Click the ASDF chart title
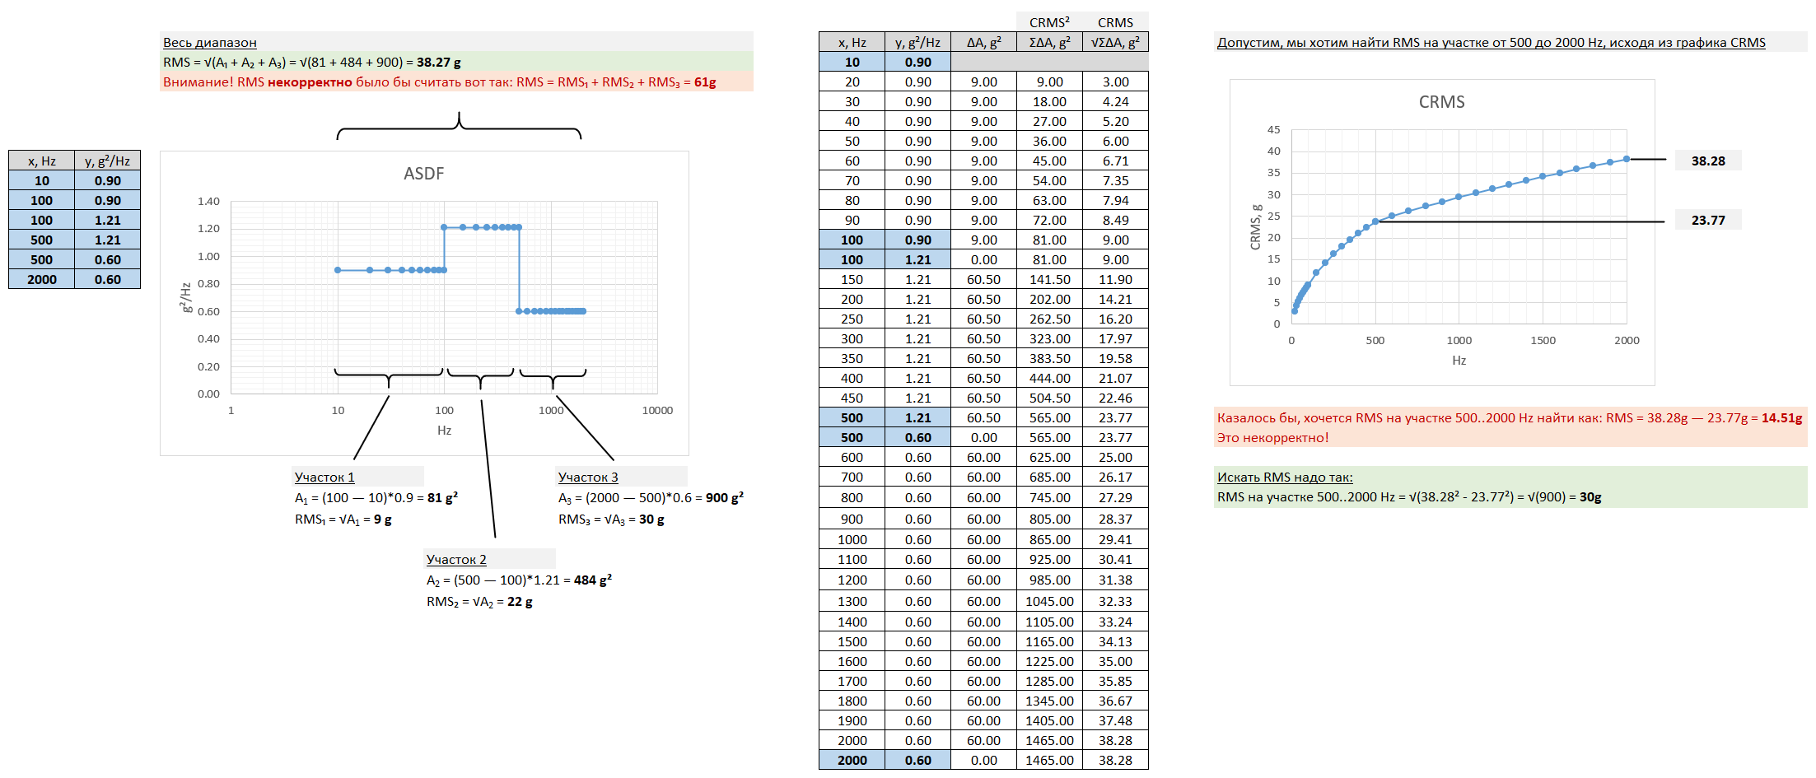The height and width of the screenshot is (778, 1816). (x=424, y=173)
